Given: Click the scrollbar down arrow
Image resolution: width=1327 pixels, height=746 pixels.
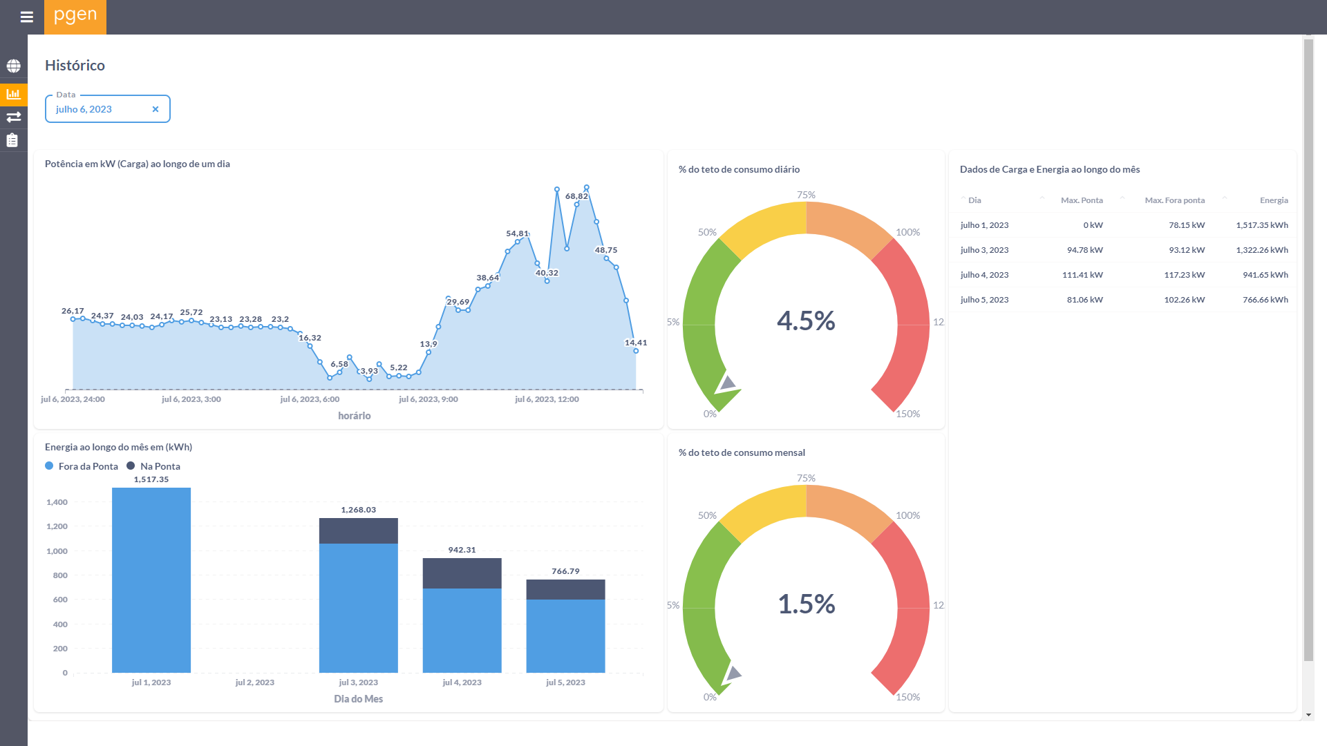Looking at the screenshot, I should (x=1308, y=716).
